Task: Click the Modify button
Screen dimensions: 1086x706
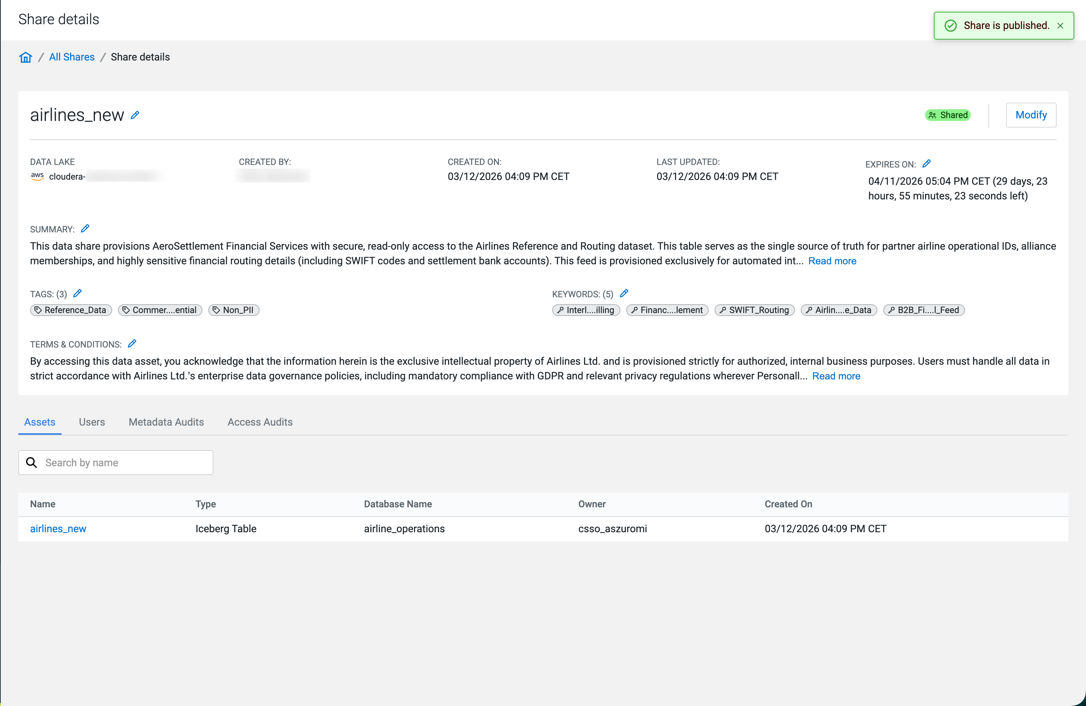Action: pos(1031,115)
